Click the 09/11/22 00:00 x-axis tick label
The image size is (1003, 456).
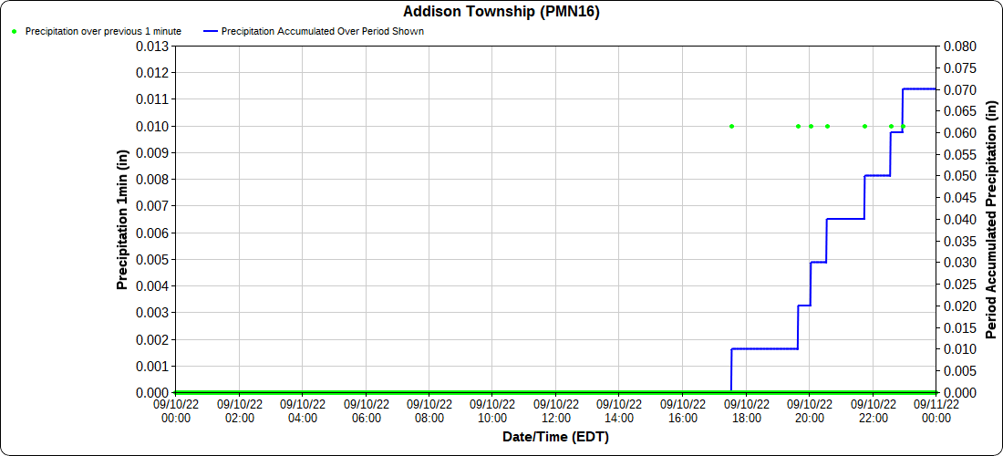936,411
